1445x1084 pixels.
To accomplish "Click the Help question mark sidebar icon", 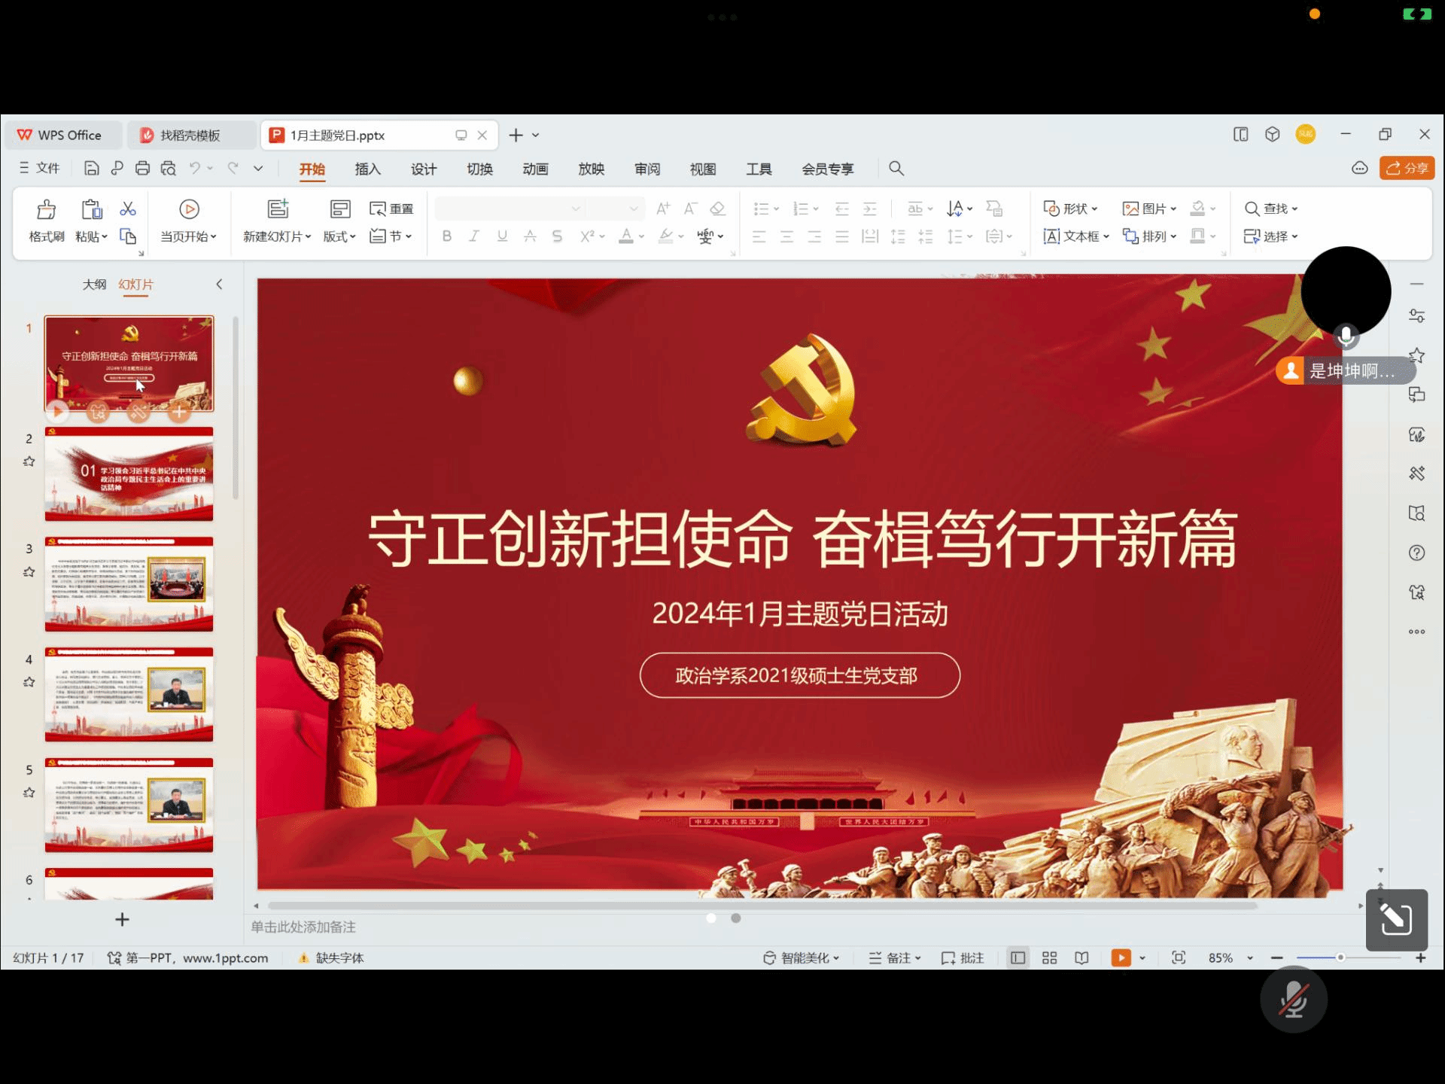I will click(1416, 553).
